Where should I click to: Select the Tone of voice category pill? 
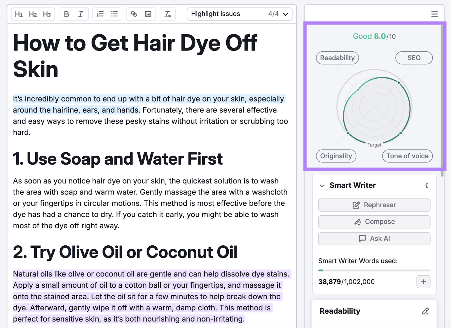(407, 156)
